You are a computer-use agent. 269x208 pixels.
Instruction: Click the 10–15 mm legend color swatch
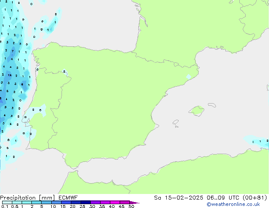point(57,202)
